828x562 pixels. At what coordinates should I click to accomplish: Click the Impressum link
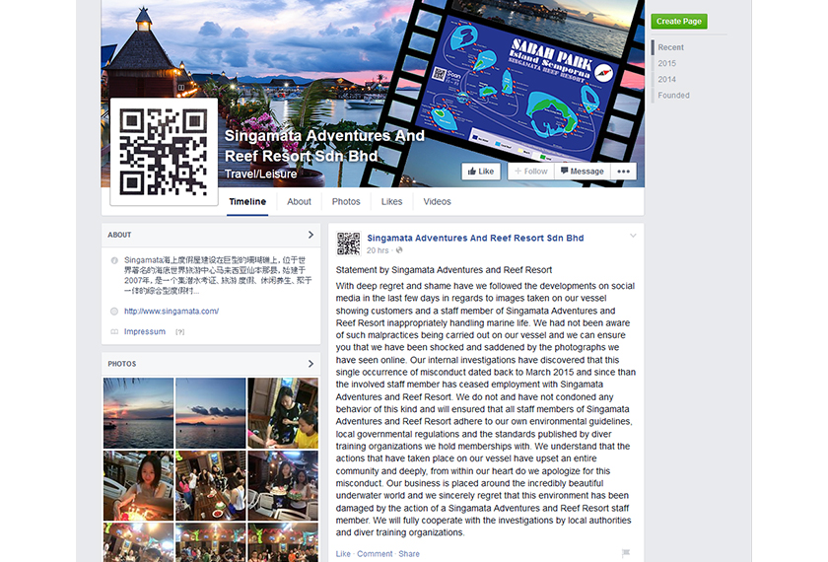click(x=145, y=331)
